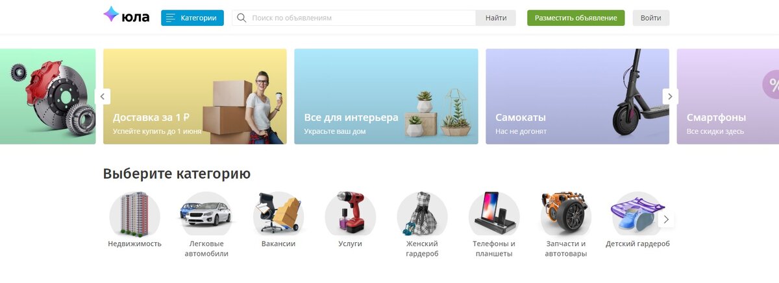779x283 pixels.
Task: Open the Женский гардероб dress icon
Action: click(x=422, y=214)
